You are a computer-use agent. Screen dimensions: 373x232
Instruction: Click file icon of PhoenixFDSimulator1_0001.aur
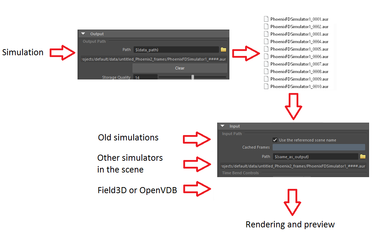(266, 19)
